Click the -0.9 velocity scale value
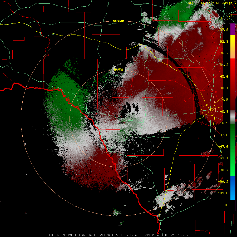The image size is (237, 237). tap(224, 112)
